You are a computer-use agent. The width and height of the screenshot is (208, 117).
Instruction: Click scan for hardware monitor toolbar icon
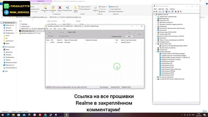[x=173, y=12]
